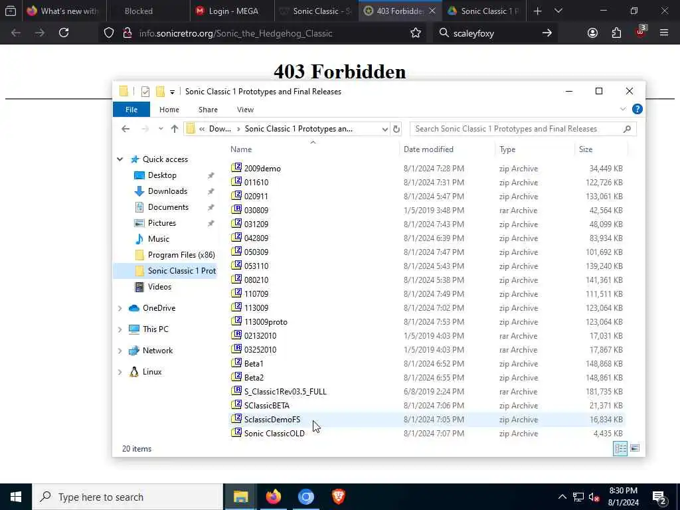Select the file named 113009proto
Image resolution: width=680 pixels, height=510 pixels.
click(266, 322)
